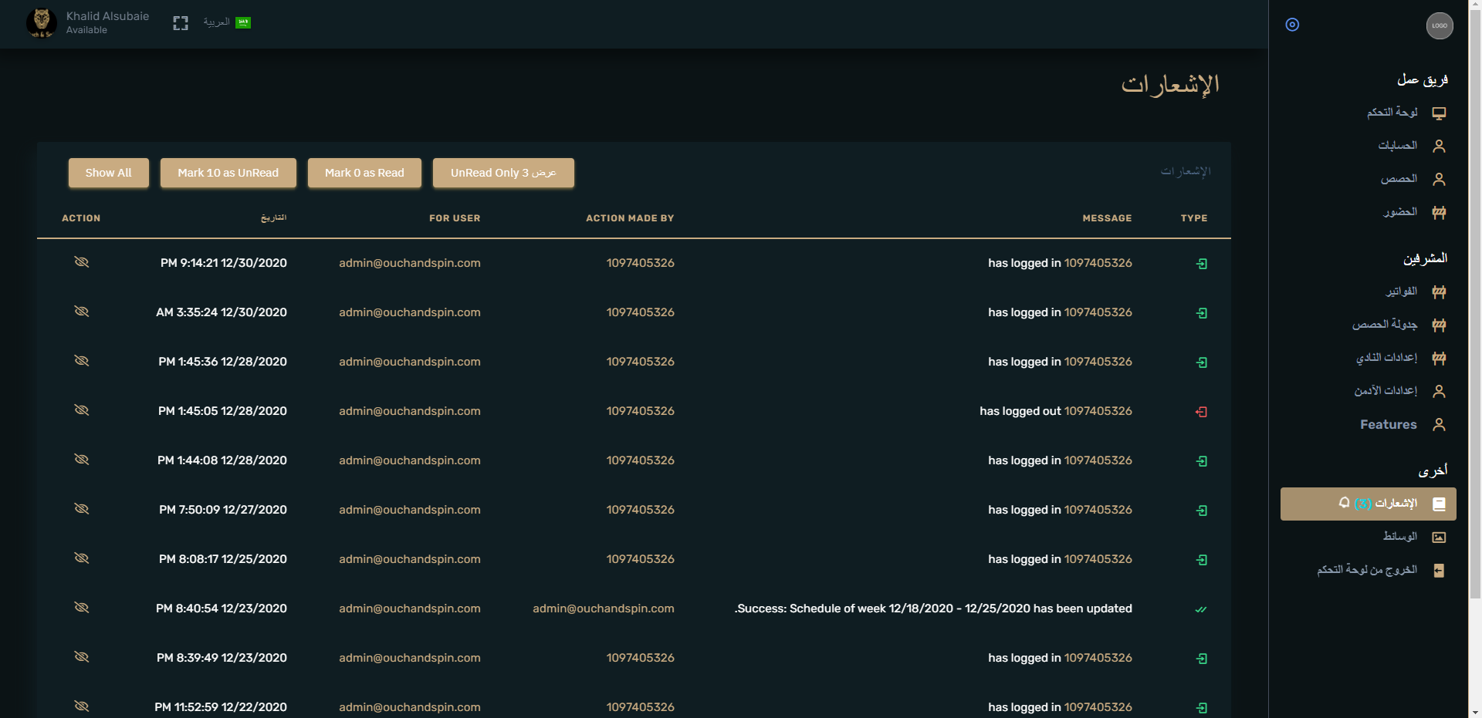
Task: Sort by the MESSAGE column header
Action: 1106,218
